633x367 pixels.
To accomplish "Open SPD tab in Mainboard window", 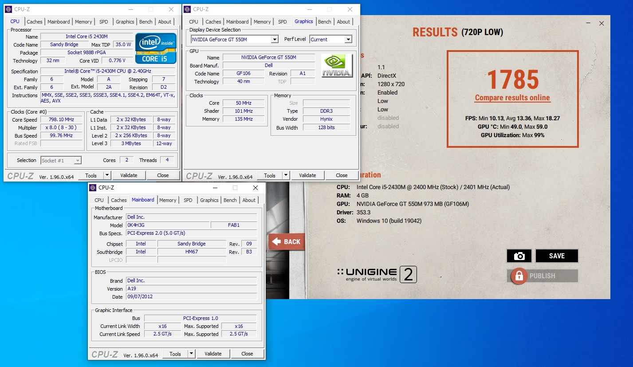I will click(188, 200).
